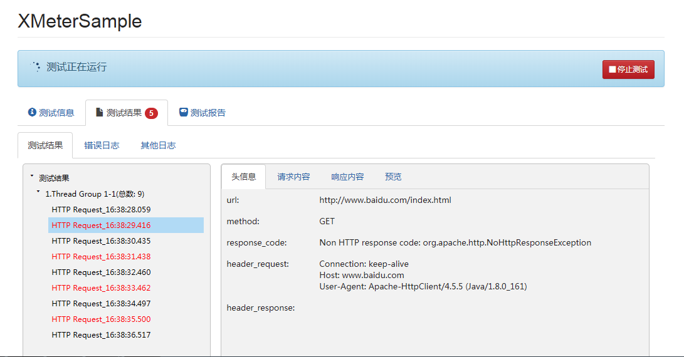Viewport: 684px width, 357px height.
Task: Collapse the 测试结果 tree root
Action: coord(32,175)
